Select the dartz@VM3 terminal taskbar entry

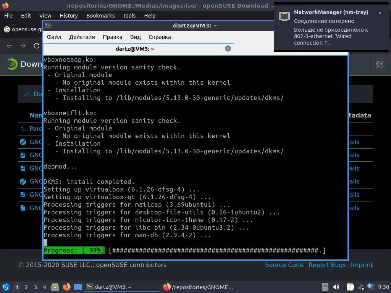(122, 287)
